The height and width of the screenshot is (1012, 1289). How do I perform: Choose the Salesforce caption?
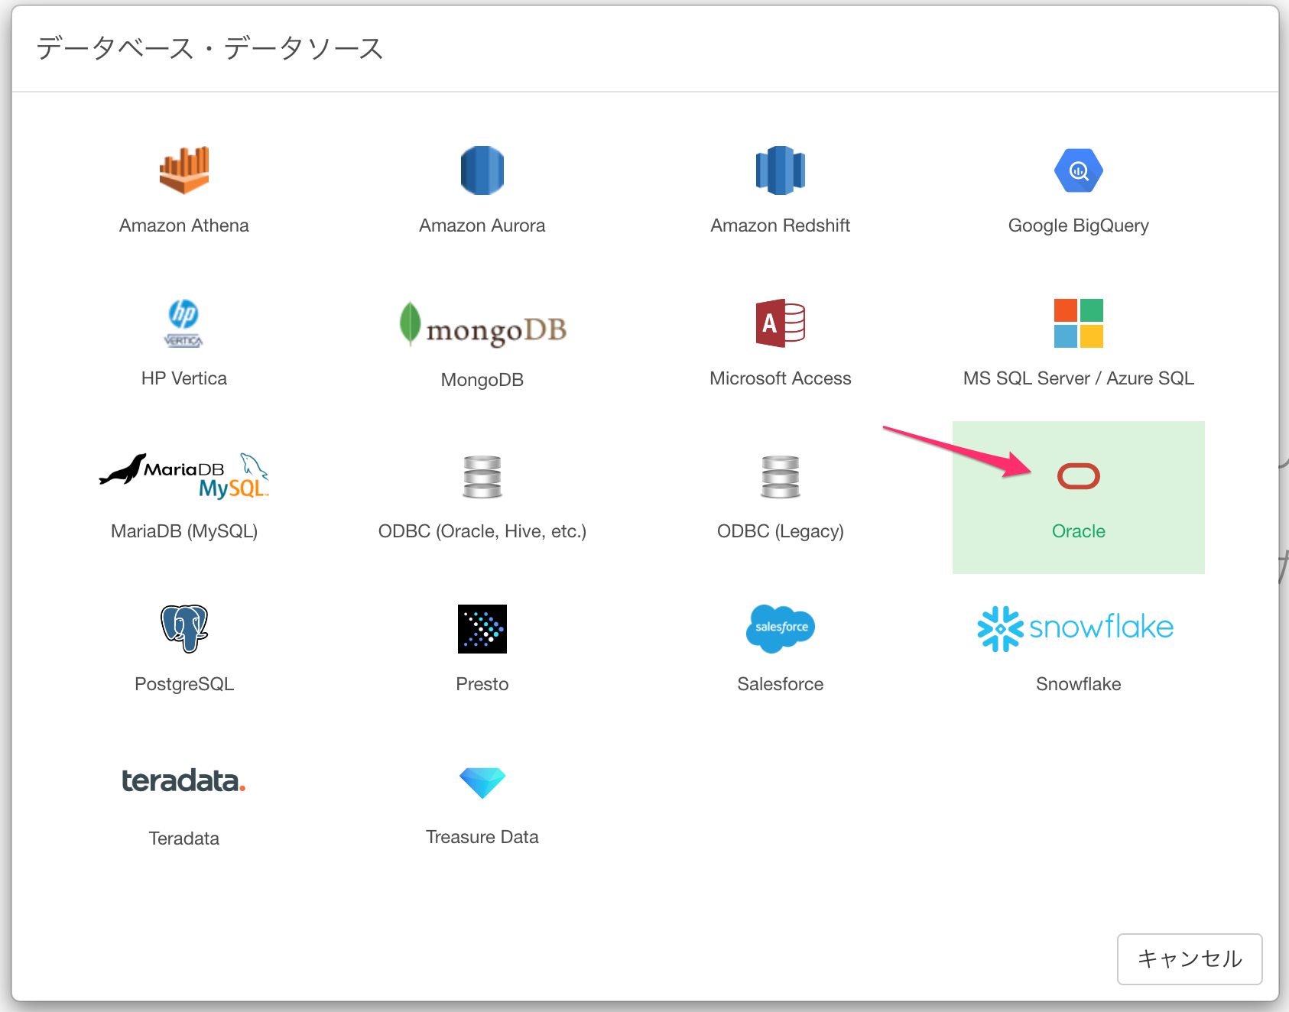[781, 684]
